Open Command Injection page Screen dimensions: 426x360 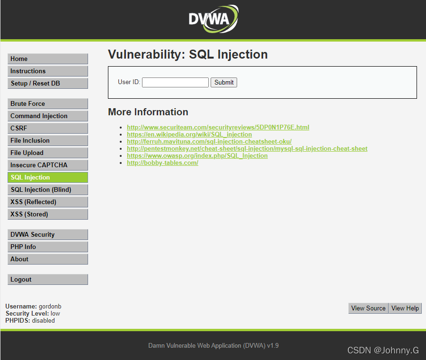click(48, 116)
